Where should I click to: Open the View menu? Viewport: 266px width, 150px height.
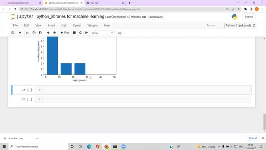coord(38,25)
